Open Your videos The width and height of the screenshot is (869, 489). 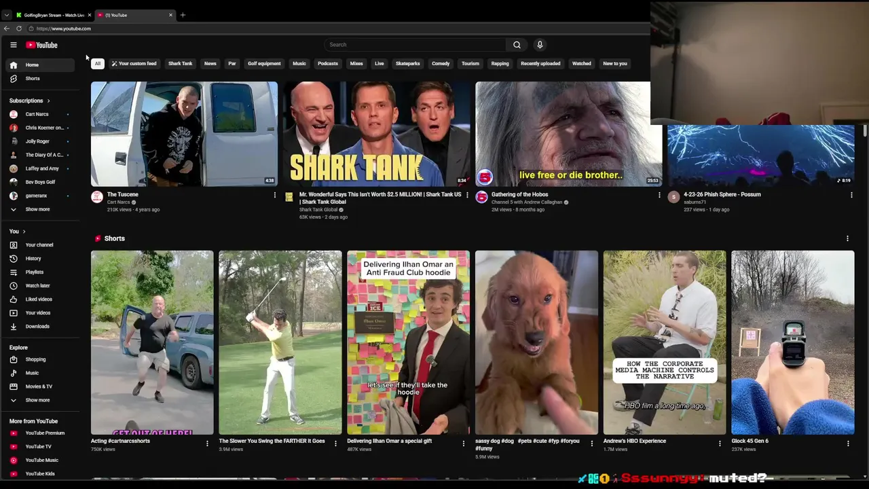(39, 312)
